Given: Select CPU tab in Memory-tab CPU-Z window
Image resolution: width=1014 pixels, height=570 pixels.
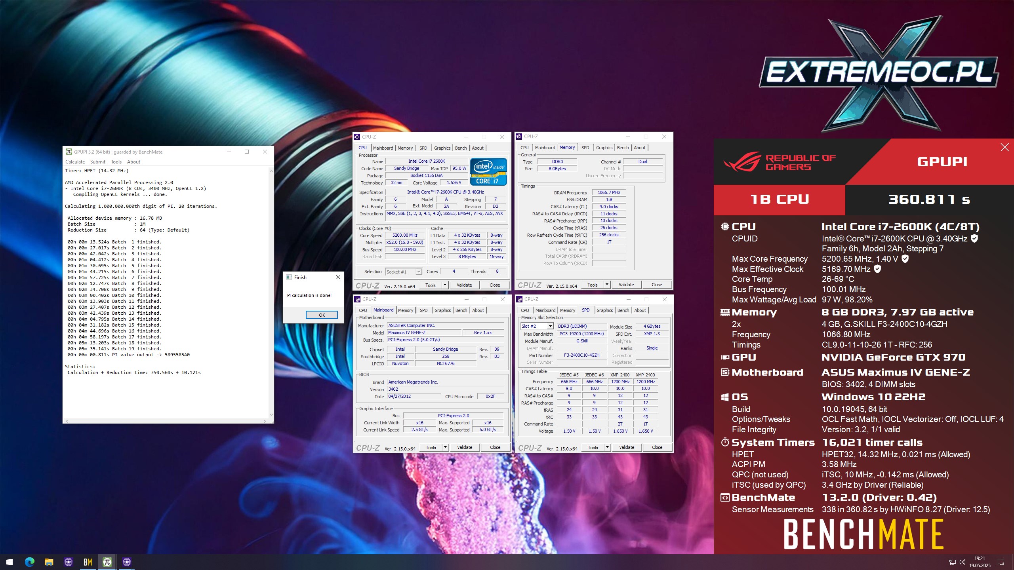Looking at the screenshot, I should point(524,148).
